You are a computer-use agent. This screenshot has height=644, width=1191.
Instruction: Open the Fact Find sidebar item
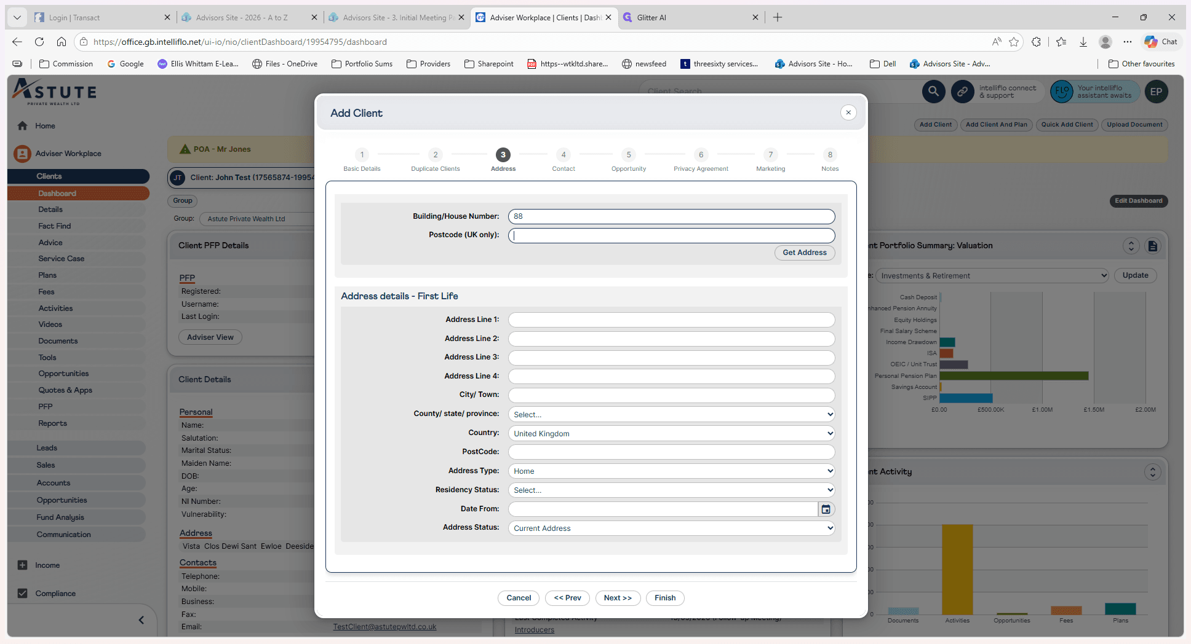(55, 226)
